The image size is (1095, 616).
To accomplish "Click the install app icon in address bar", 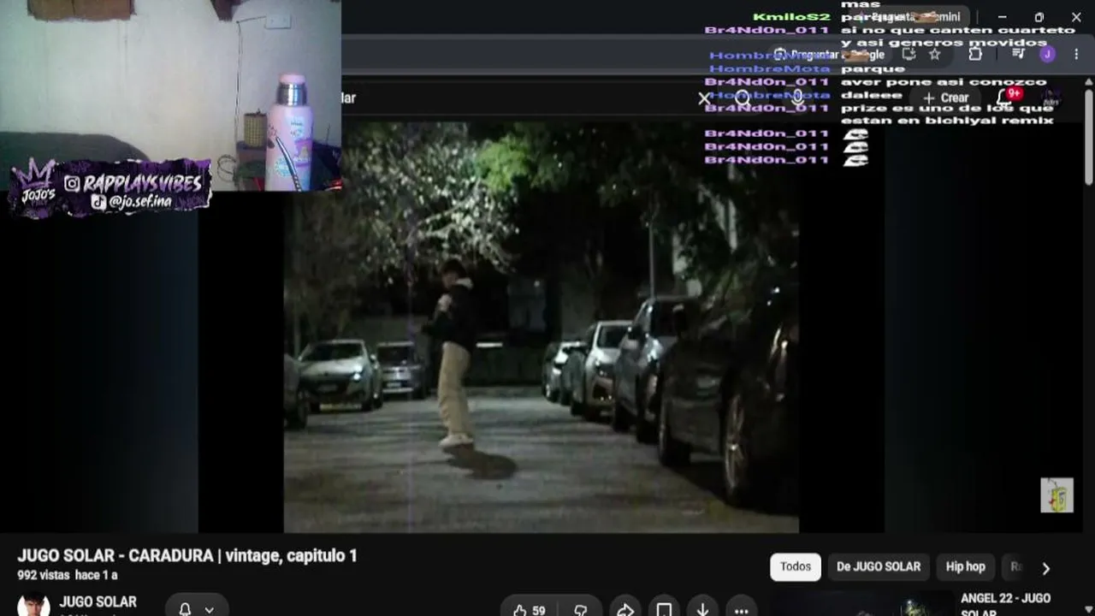I will click(x=909, y=54).
